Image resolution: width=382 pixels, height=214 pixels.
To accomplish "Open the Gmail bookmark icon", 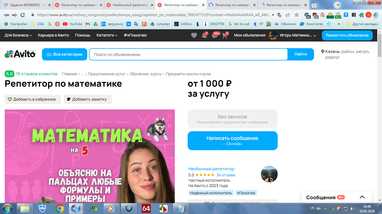I will point(88,24).
